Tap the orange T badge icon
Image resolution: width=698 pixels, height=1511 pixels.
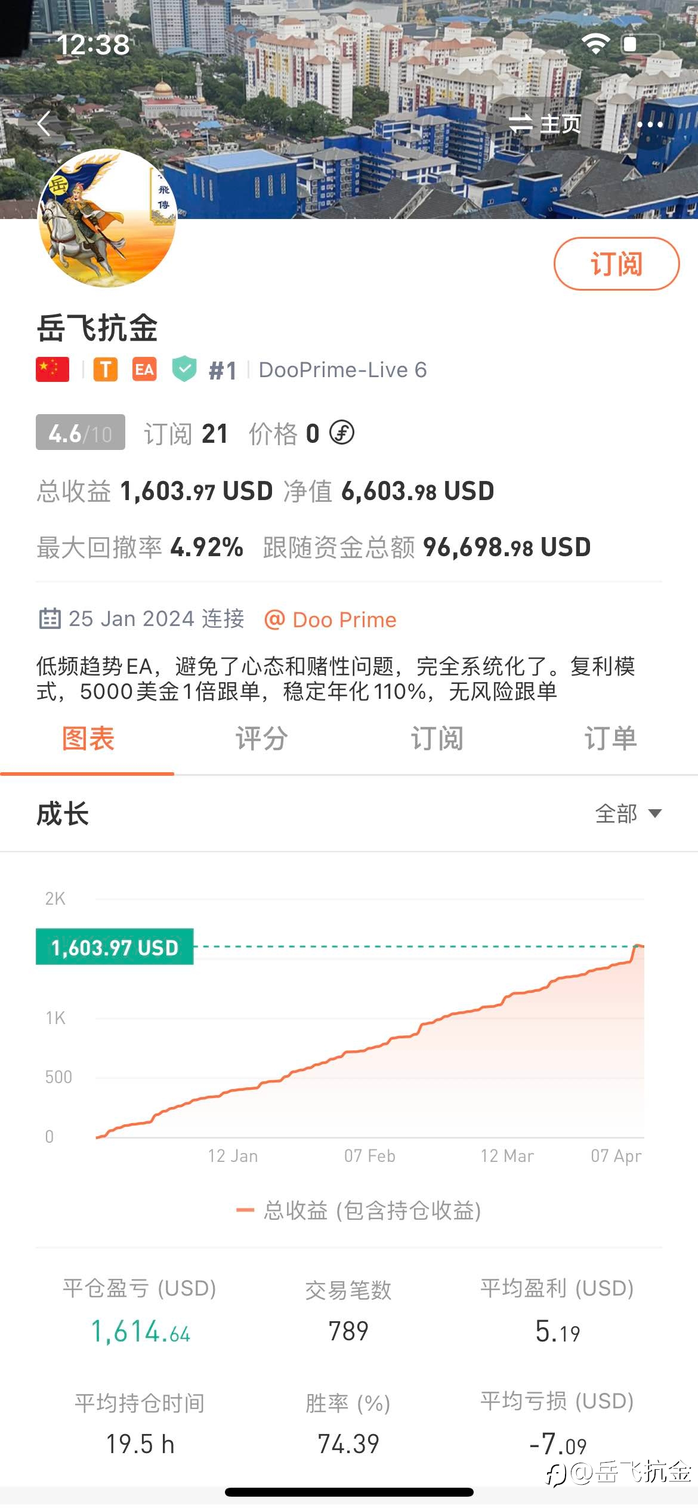(x=106, y=369)
